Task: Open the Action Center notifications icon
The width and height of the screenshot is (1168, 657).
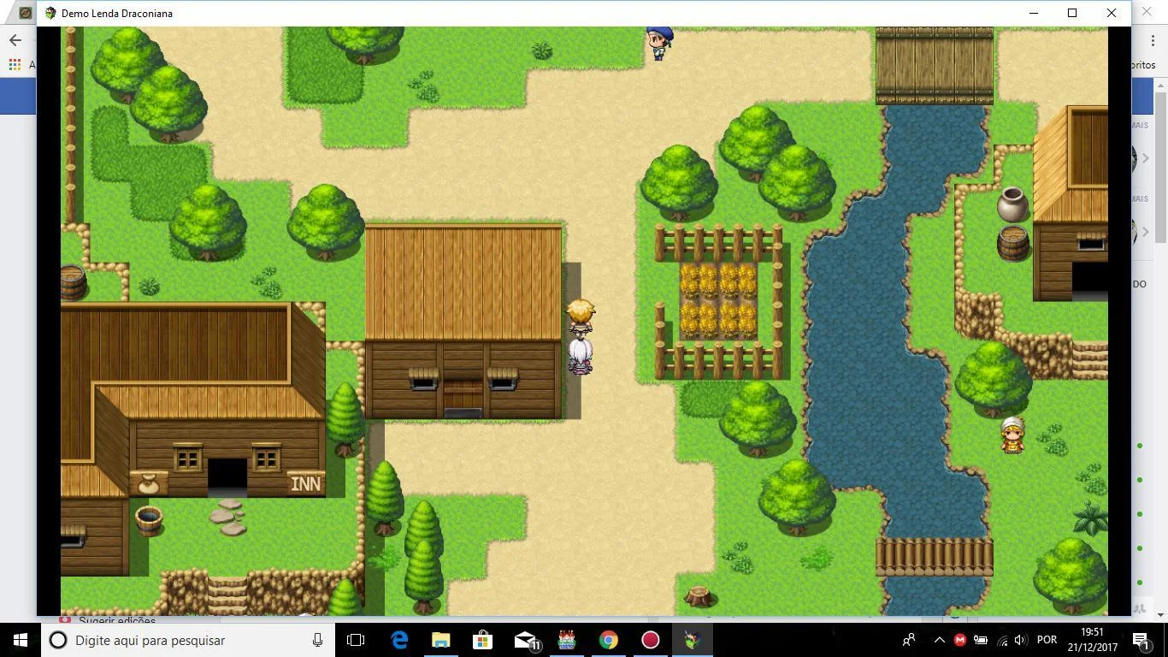Action: pyautogui.click(x=1141, y=640)
